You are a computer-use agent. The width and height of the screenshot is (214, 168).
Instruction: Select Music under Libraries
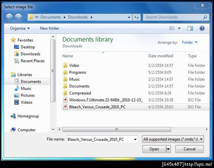pyautogui.click(x=26, y=88)
